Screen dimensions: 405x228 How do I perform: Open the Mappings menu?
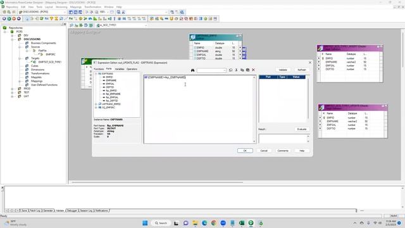[x=76, y=7]
